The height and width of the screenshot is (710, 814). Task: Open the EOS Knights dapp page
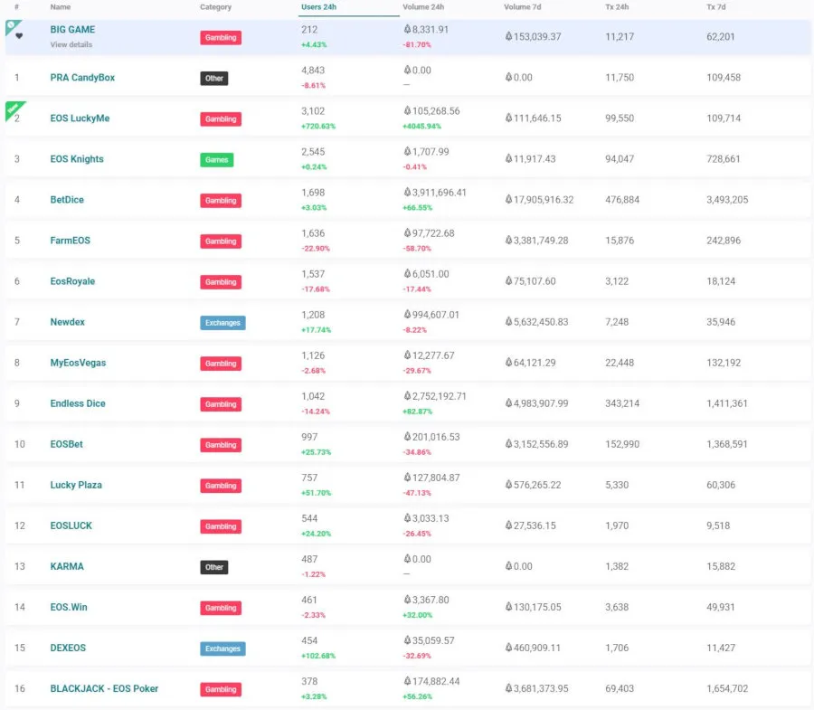pos(77,159)
